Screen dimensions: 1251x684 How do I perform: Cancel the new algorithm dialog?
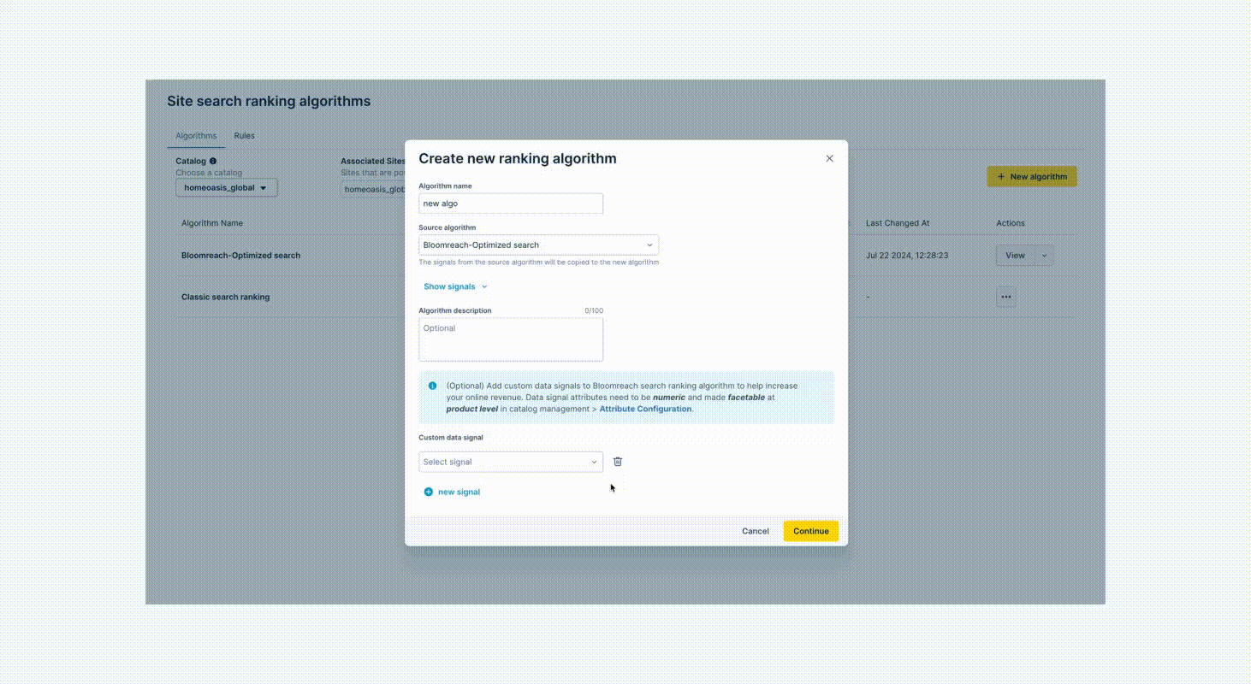756,531
